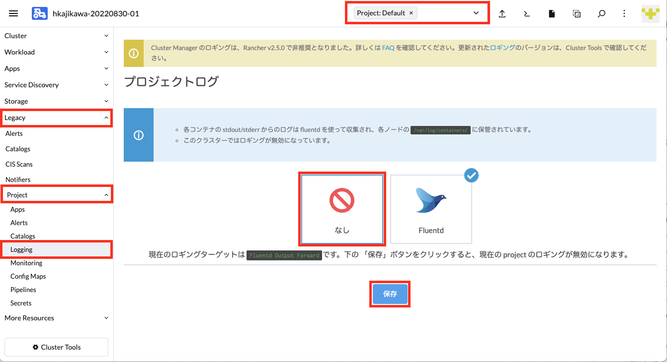Open CIS Scans in sidebar
The width and height of the screenshot is (667, 362).
pyautogui.click(x=19, y=164)
